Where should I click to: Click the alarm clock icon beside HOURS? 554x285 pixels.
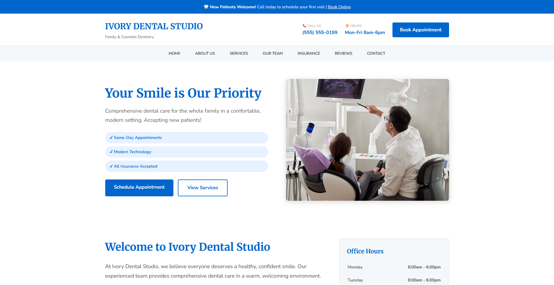[347, 26]
